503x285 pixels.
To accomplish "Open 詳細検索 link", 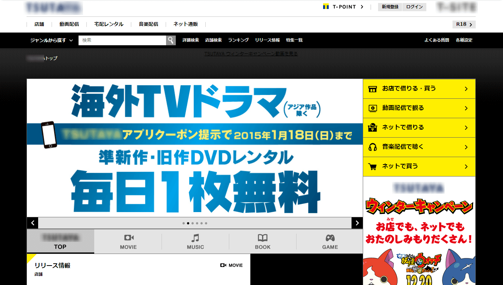I will (x=191, y=40).
